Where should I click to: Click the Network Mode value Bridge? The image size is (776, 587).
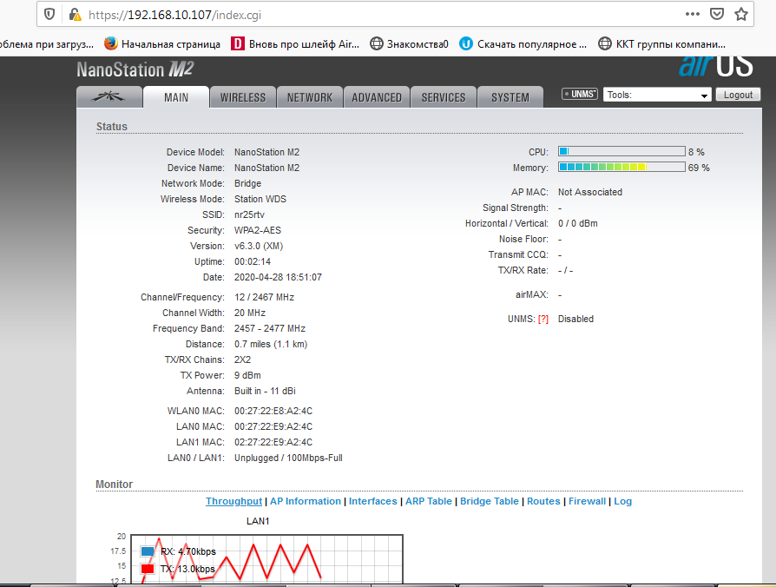pyautogui.click(x=247, y=183)
